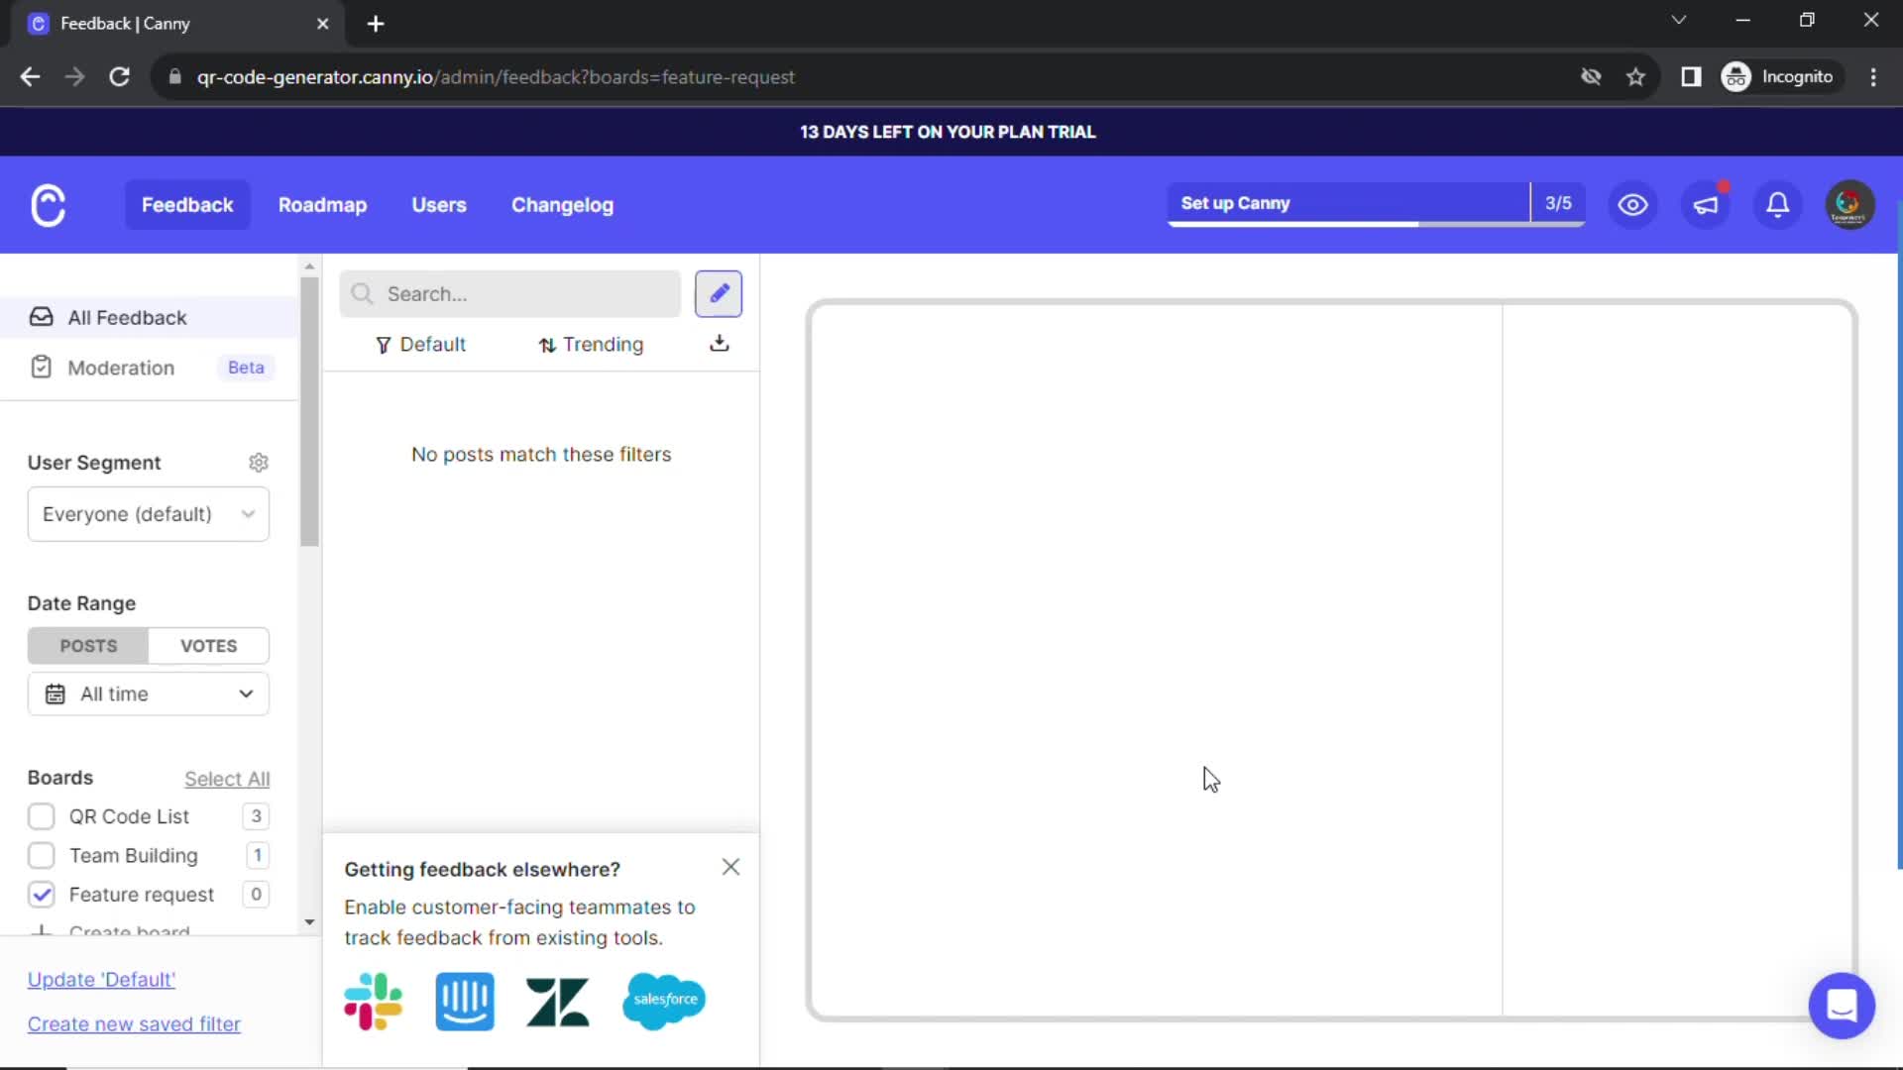Image resolution: width=1903 pixels, height=1070 pixels.
Task: Click the All Feedback inbox icon
Action: [x=42, y=317]
